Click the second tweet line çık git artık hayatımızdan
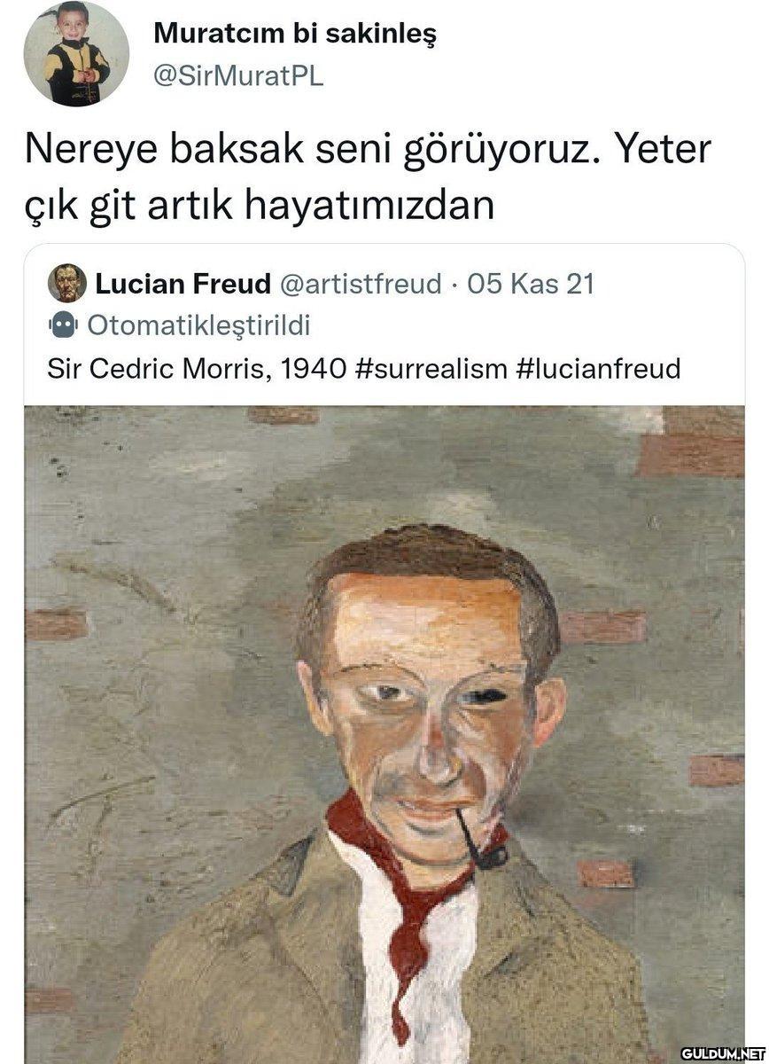Viewport: 769px width, 1064px height. tap(259, 203)
